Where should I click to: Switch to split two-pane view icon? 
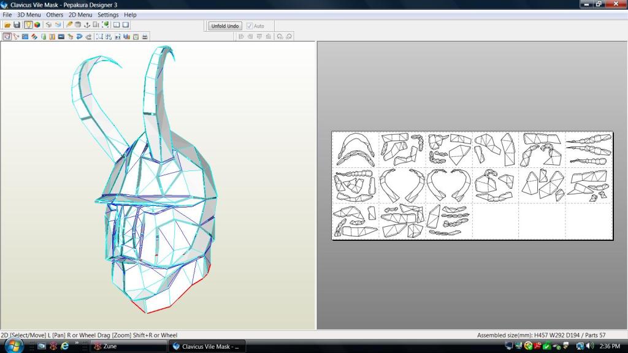tap(117, 25)
